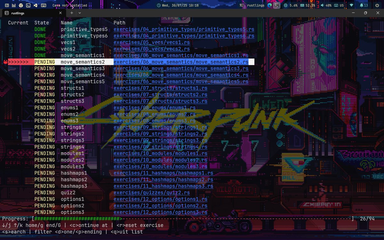Maximize the terminal window
The width and height of the screenshot is (384, 240).
[365, 13]
